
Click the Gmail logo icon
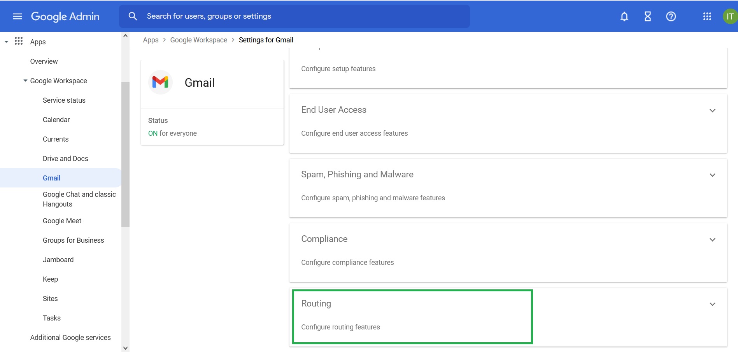point(160,82)
